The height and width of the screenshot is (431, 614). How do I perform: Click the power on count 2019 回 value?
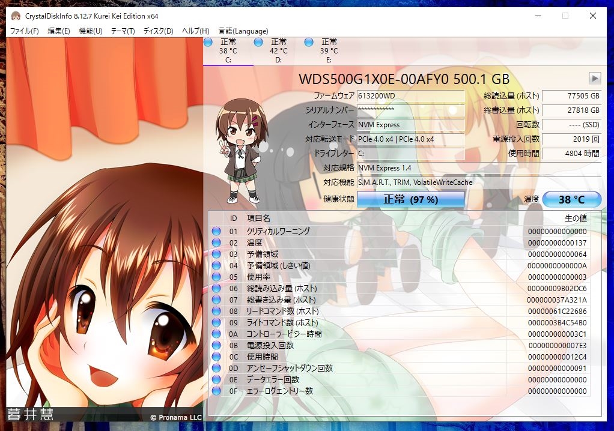[x=572, y=139]
